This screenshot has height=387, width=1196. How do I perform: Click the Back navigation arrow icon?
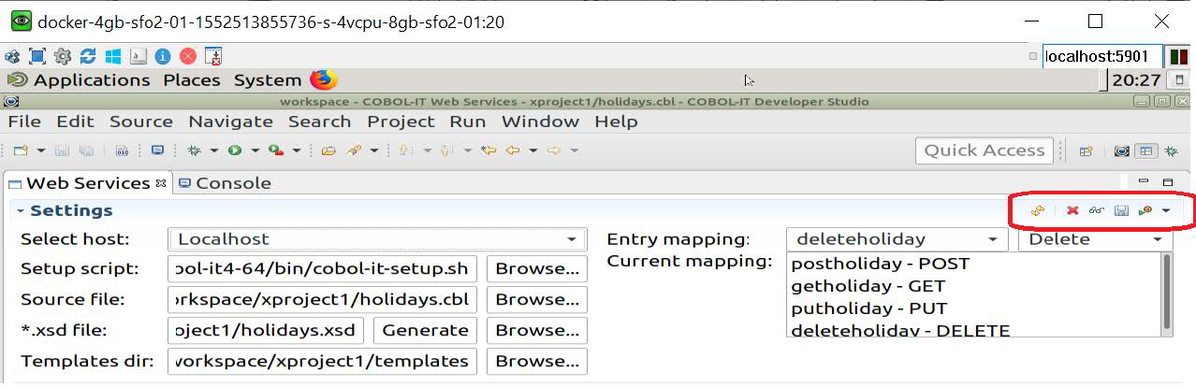(x=513, y=150)
